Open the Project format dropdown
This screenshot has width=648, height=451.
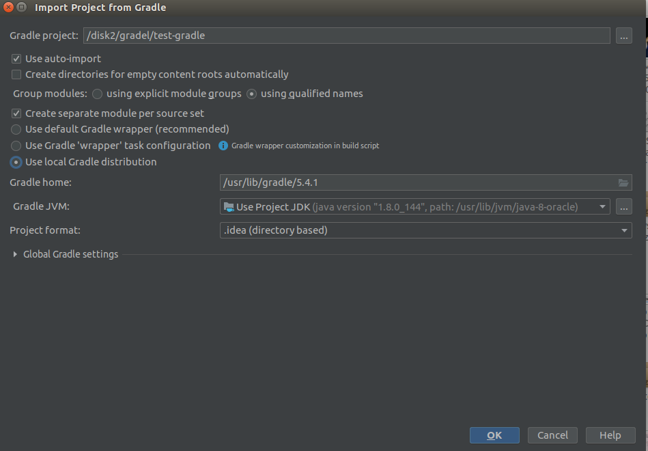coord(425,230)
